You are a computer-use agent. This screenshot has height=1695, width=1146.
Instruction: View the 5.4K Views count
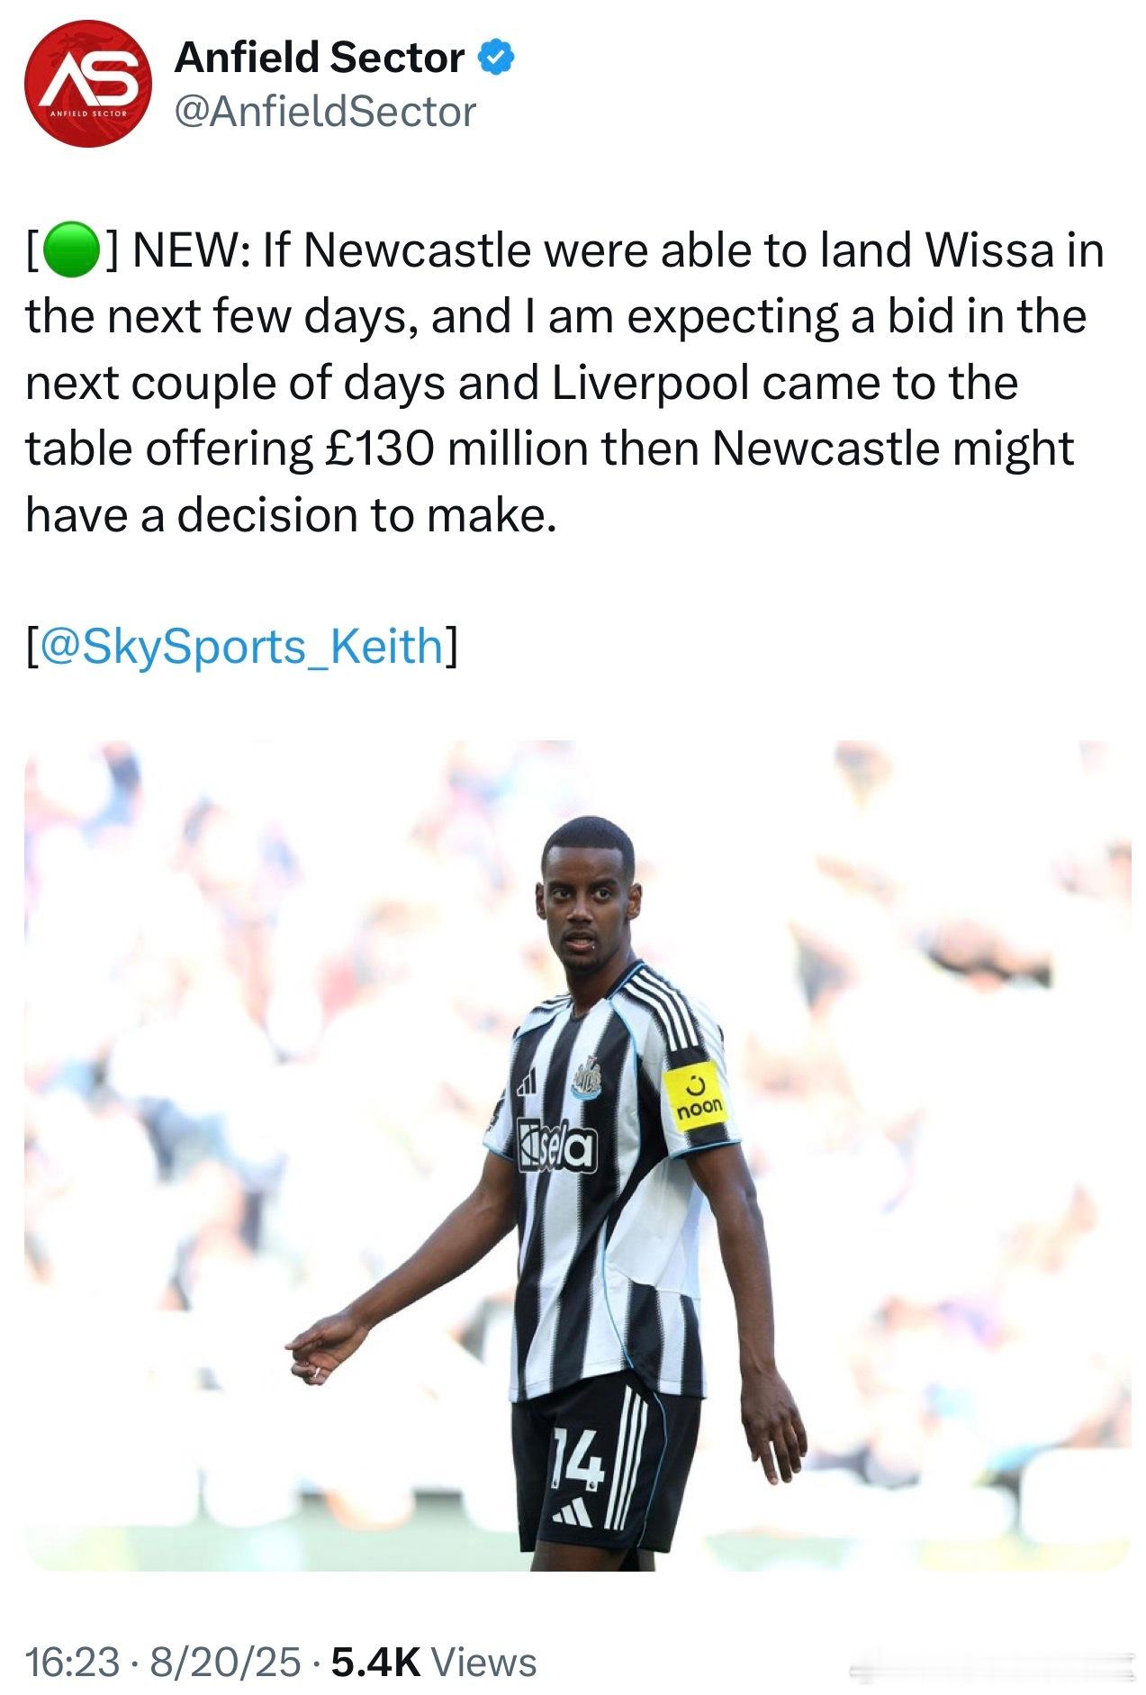click(x=434, y=1663)
